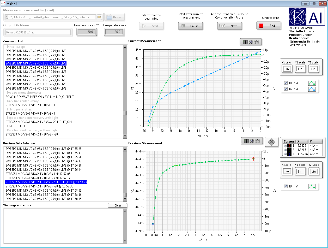Select ROWL1 CLOSE in Command List

[16, 126]
